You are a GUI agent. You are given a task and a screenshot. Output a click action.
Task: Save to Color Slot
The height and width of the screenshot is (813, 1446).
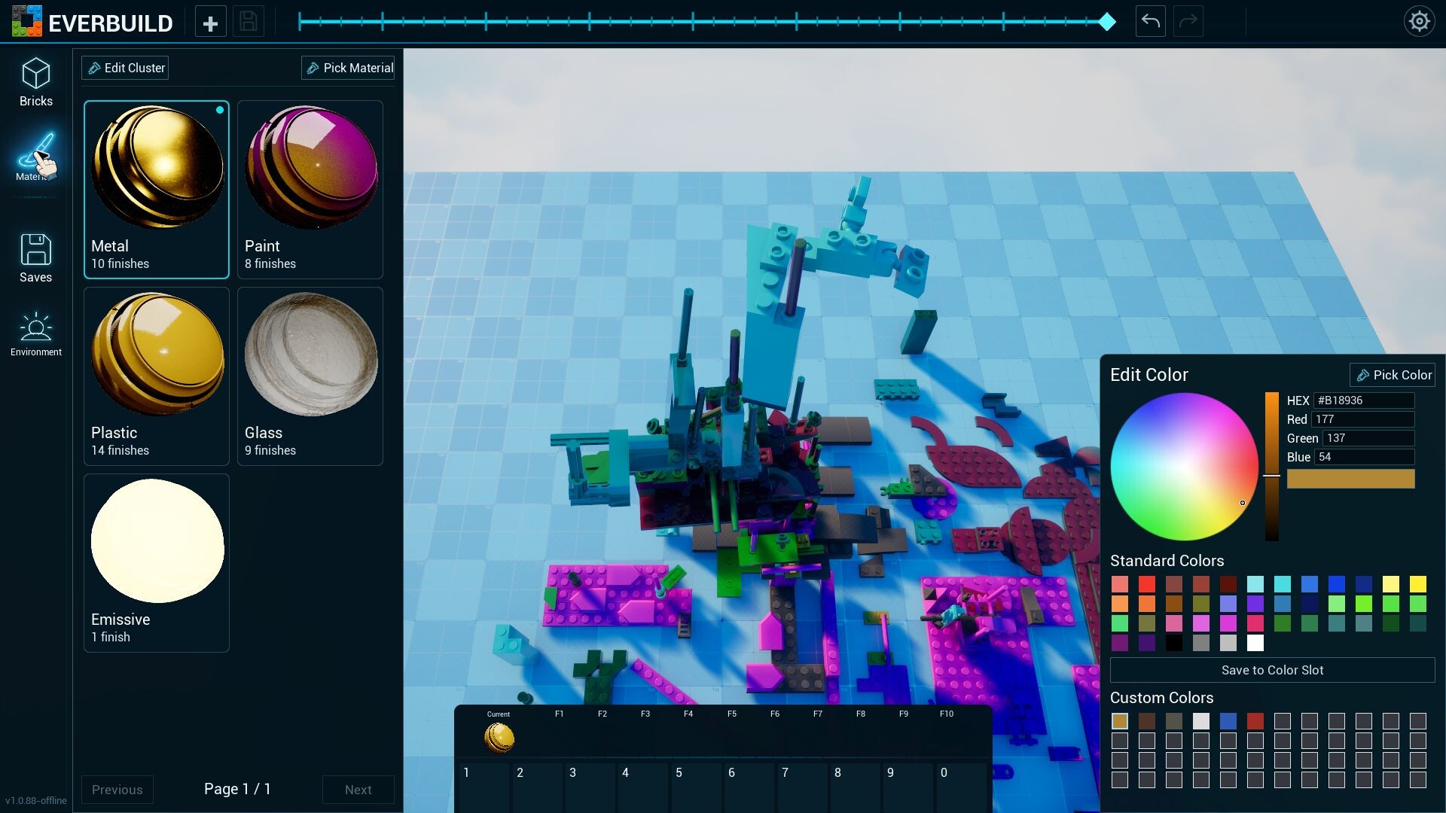[1272, 670]
